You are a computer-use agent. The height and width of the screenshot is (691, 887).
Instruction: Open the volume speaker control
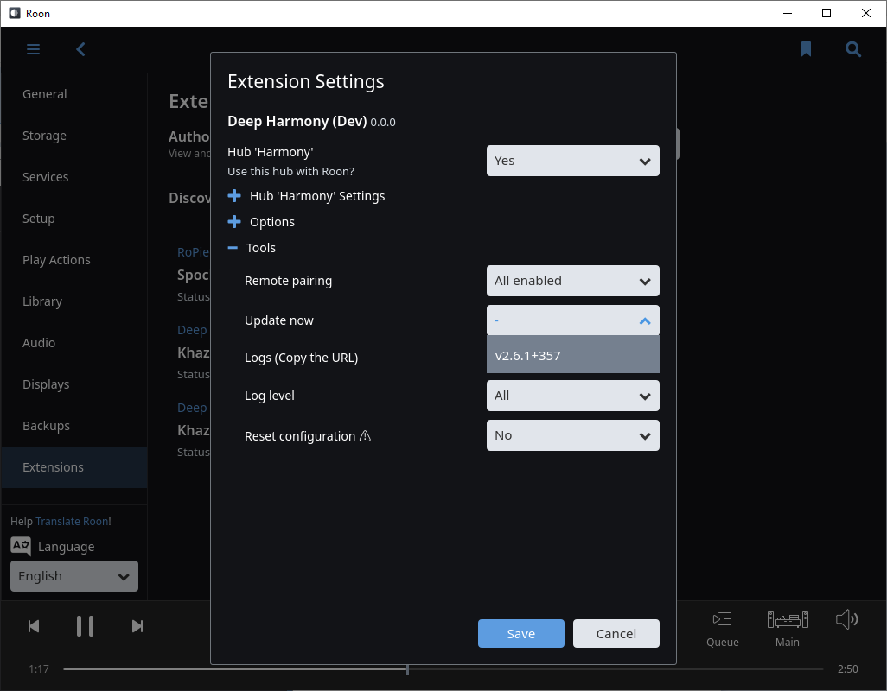847,619
